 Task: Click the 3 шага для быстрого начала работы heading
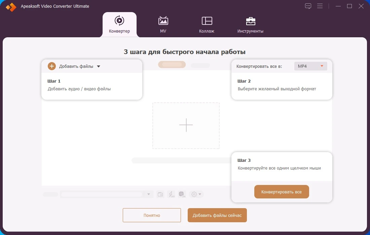click(x=185, y=52)
